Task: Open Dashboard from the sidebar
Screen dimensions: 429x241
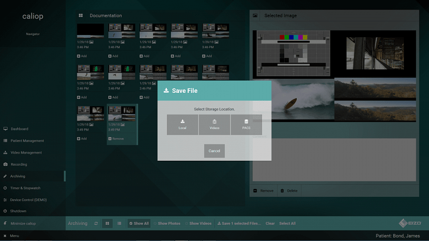Action: coord(19,129)
